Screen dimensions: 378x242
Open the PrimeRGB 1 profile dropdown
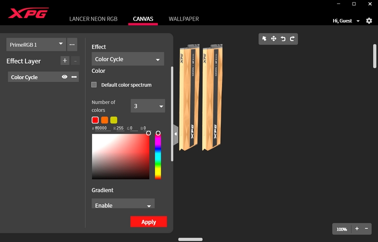(36, 44)
